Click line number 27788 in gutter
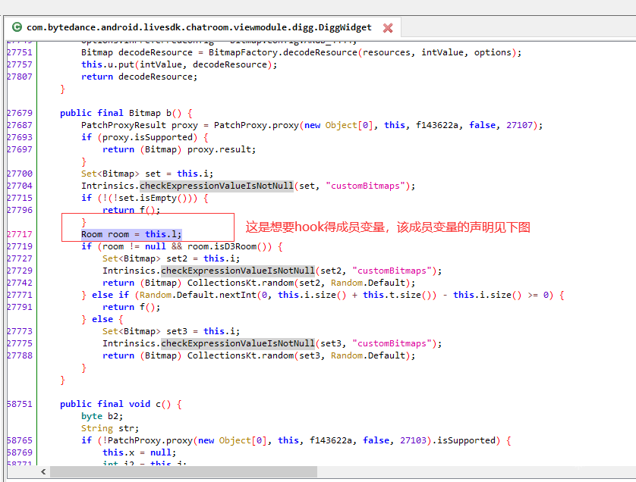This screenshot has height=482, width=636. coord(20,356)
